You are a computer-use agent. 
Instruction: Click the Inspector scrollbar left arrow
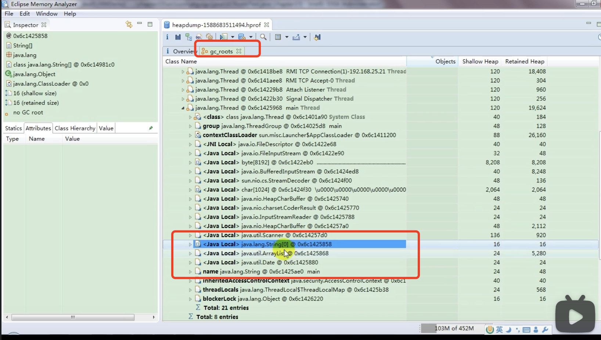pyautogui.click(x=7, y=317)
